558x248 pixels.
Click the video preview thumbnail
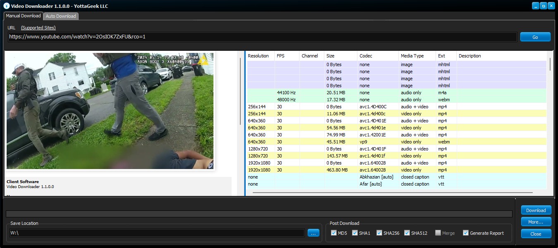pyautogui.click(x=109, y=110)
